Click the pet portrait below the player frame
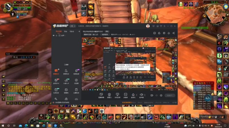This screenshot has width=229, height=128. (13, 14)
